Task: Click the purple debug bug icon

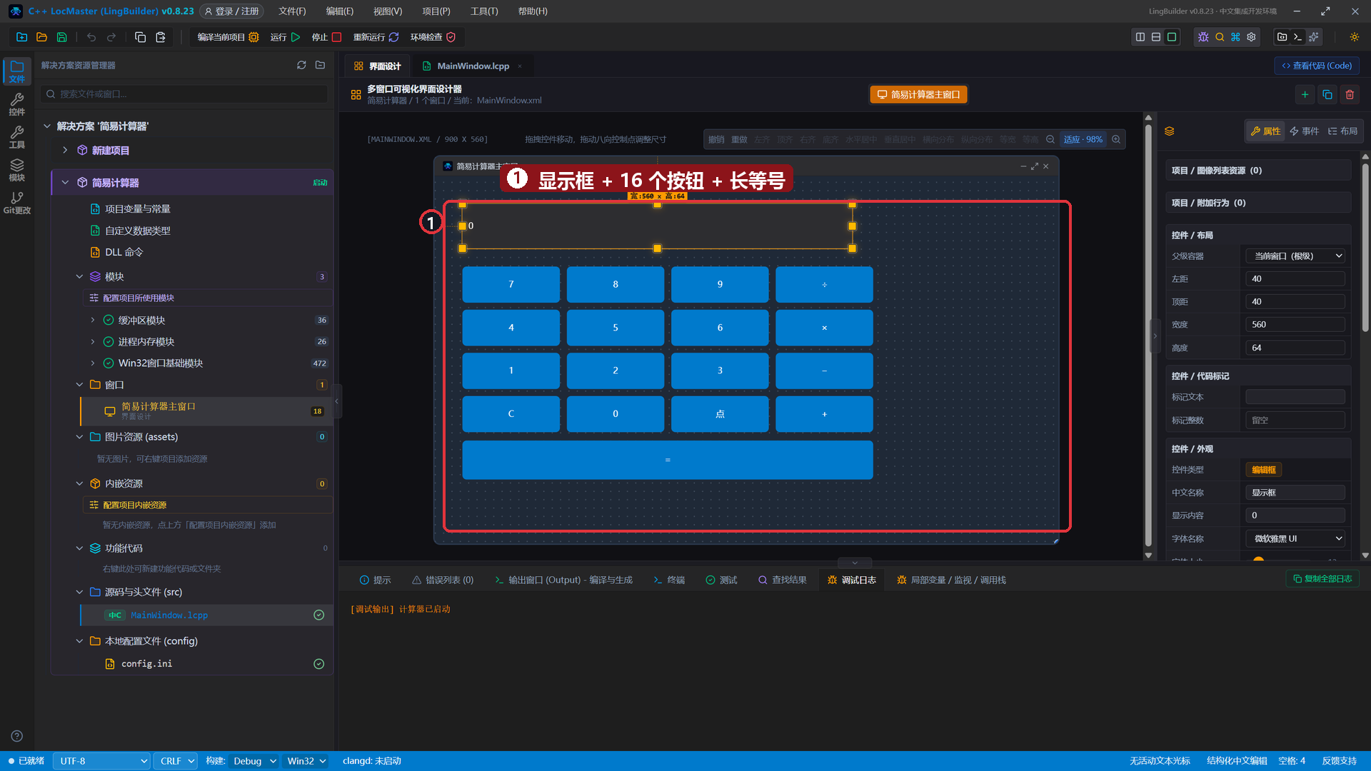Action: pyautogui.click(x=1204, y=37)
